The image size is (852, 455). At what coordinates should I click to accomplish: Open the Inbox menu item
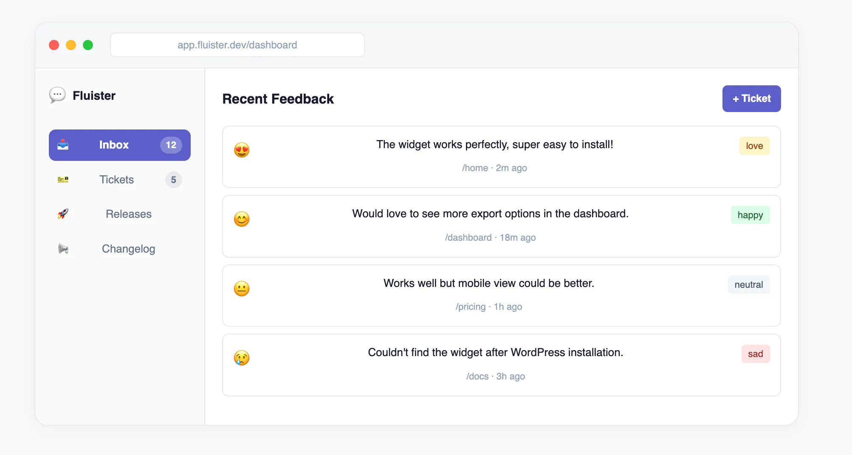pyautogui.click(x=120, y=145)
